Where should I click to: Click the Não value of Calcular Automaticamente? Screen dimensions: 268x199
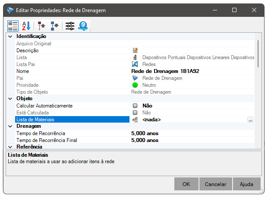pyautogui.click(x=147, y=106)
